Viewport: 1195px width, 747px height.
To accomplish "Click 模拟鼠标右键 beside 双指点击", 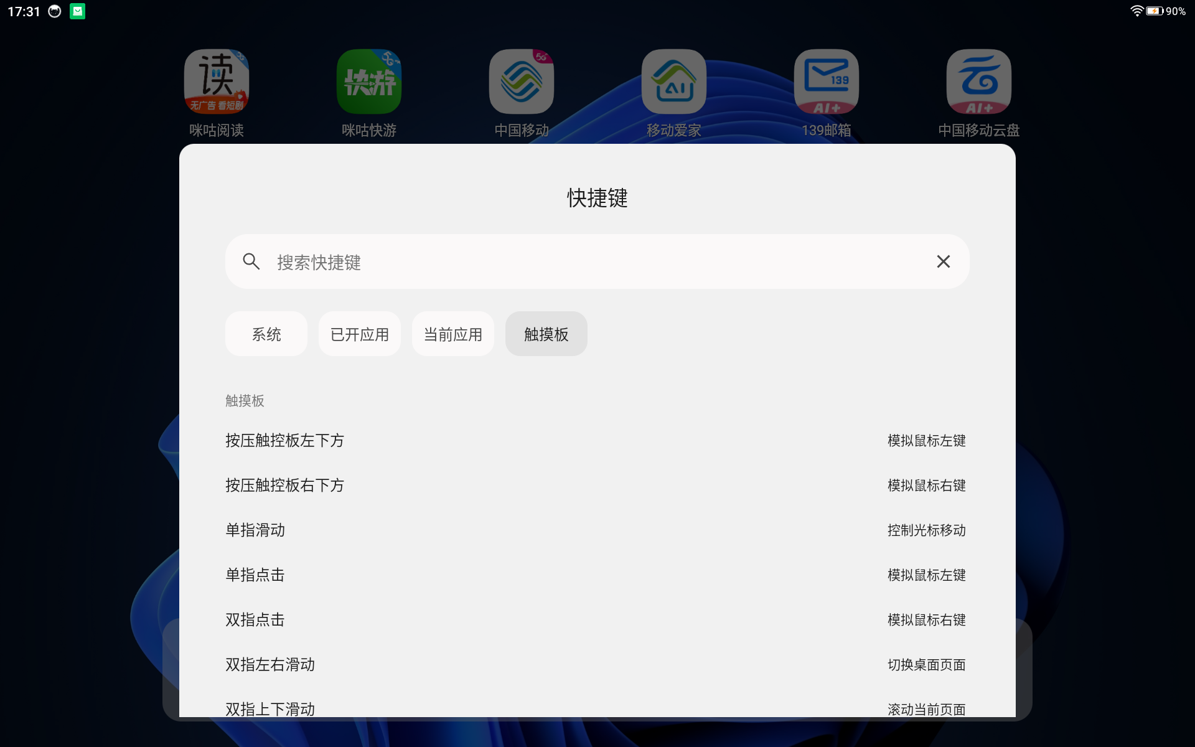I will (927, 620).
